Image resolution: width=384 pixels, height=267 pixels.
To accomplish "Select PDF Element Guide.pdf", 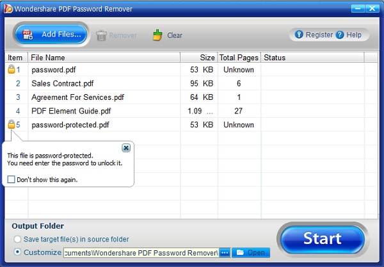I will click(191, 111).
